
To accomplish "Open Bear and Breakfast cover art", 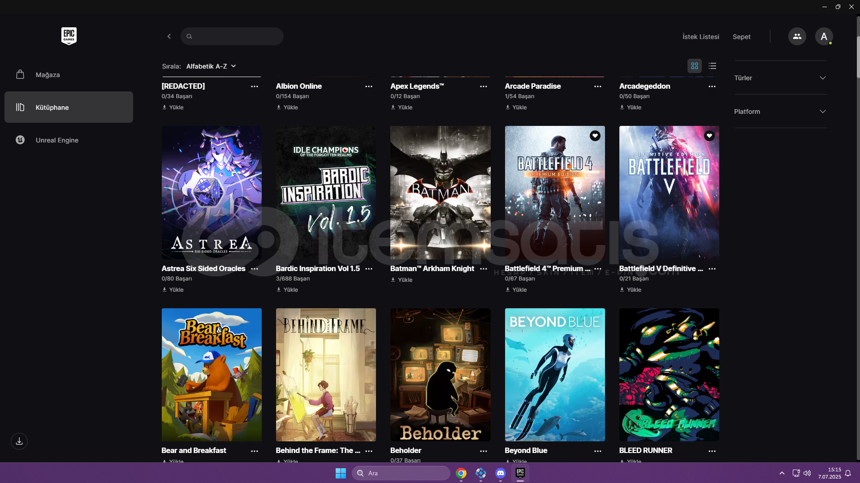I will point(212,375).
